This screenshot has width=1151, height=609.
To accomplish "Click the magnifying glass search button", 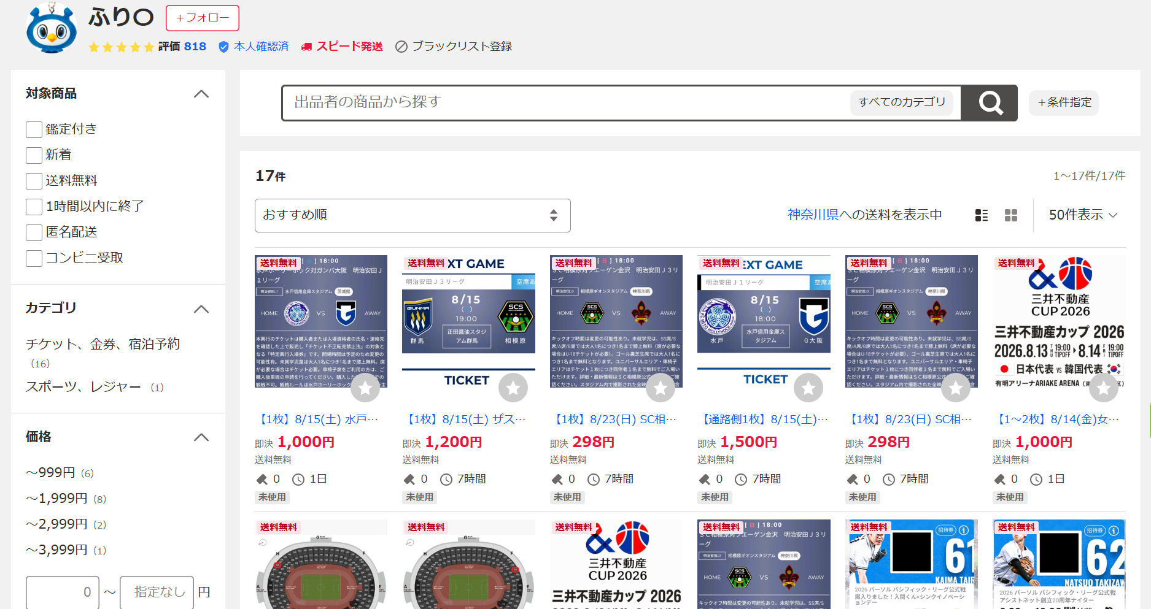I will [x=990, y=103].
